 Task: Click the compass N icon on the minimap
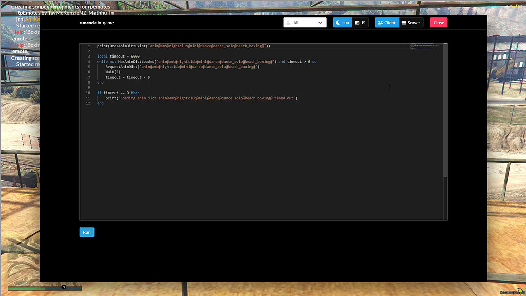click(x=63, y=288)
